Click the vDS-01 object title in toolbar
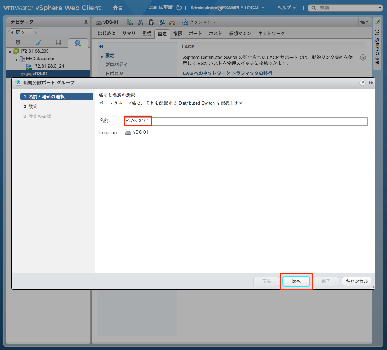The width and height of the screenshot is (387, 350). pos(110,22)
